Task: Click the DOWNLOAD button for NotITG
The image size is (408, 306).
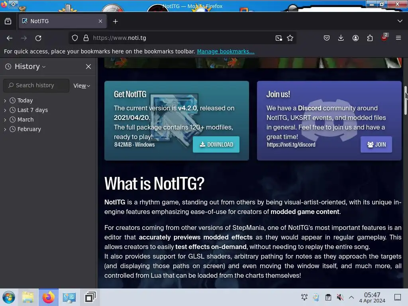Action: [216, 144]
